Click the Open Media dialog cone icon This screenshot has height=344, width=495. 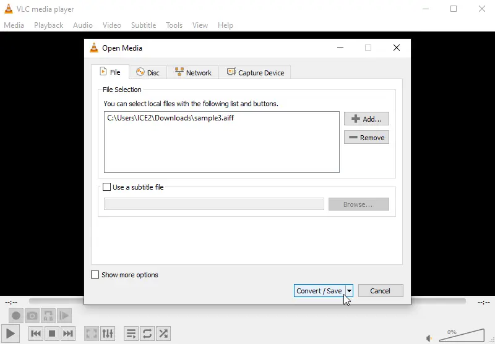[94, 48]
